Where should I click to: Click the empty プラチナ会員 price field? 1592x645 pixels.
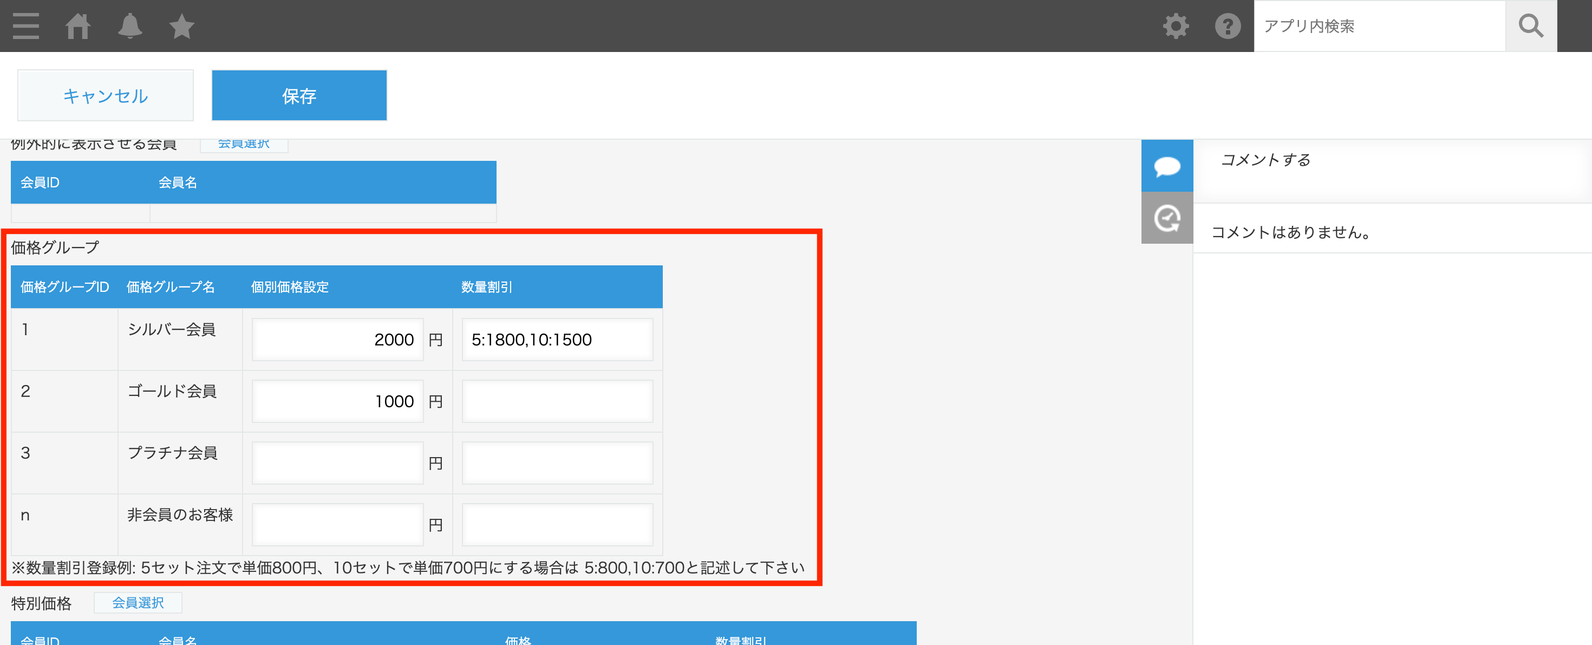tap(337, 462)
